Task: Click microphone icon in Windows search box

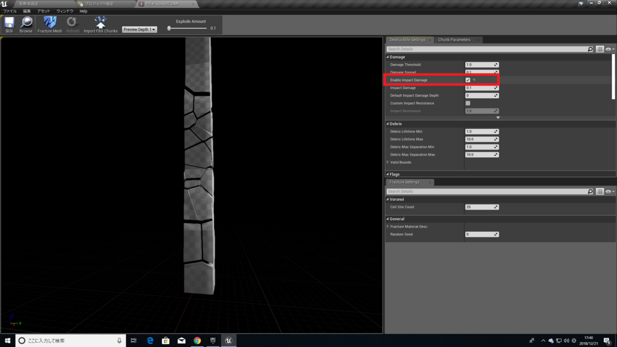Action: [119, 341]
